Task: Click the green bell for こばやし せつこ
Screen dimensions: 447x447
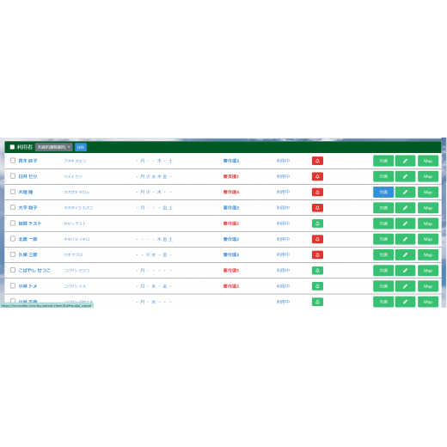Action: tap(317, 271)
